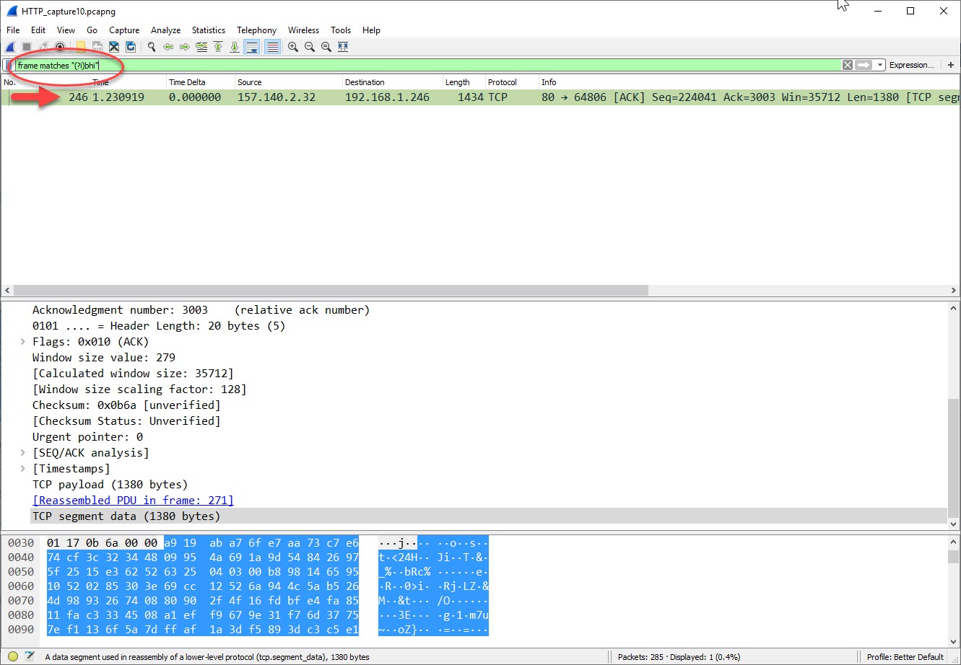The width and height of the screenshot is (961, 665).
Task: Go to the first packet using the up arrow icon
Action: (x=218, y=47)
